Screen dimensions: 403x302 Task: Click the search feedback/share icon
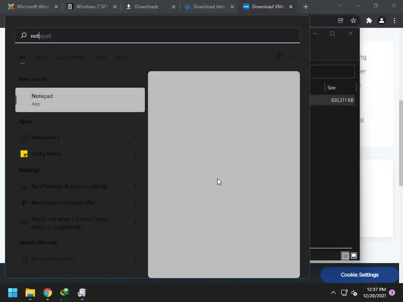pyautogui.click(x=279, y=56)
